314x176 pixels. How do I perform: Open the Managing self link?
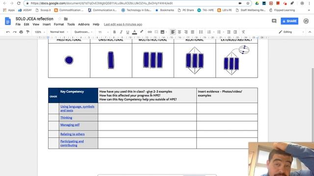[x=70, y=125]
